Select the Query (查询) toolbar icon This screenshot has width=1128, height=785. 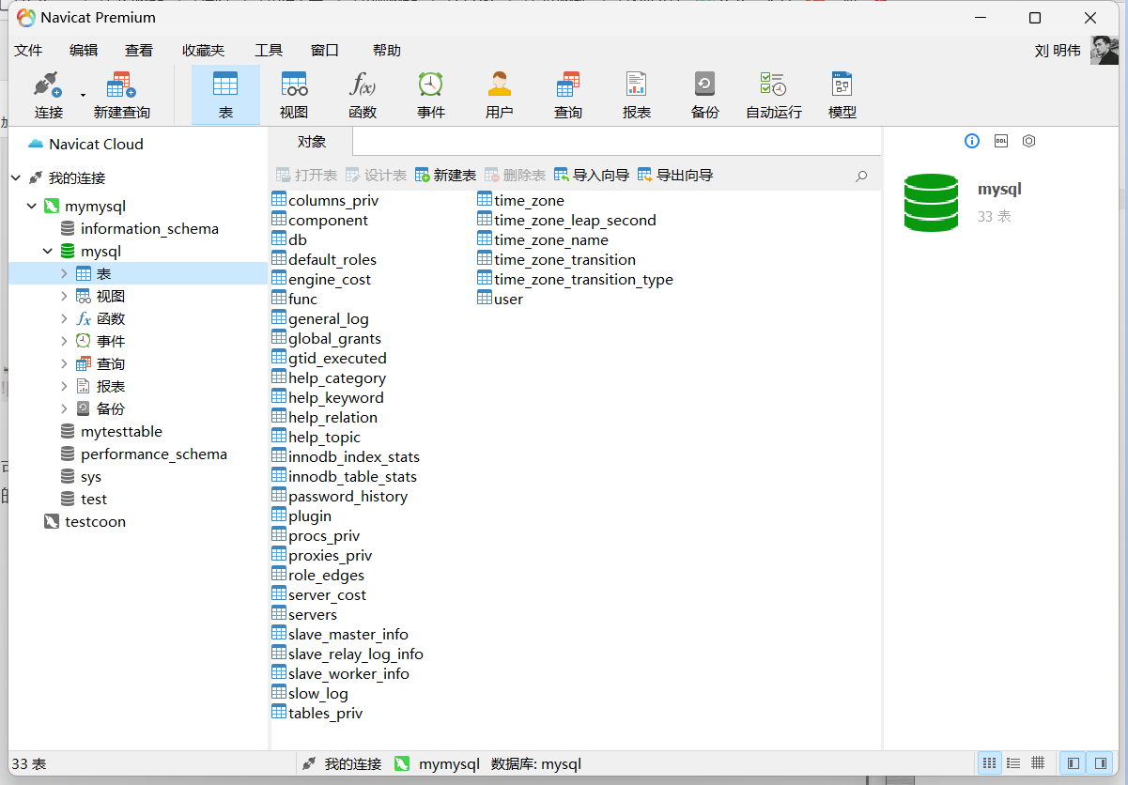[x=568, y=96]
